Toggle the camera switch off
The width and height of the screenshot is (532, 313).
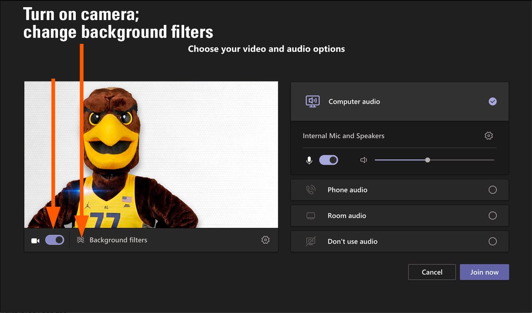click(x=55, y=240)
